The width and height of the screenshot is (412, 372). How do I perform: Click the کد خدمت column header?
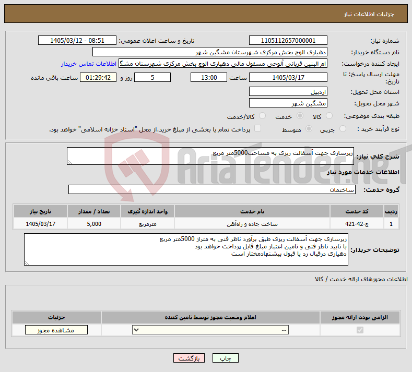(x=357, y=211)
